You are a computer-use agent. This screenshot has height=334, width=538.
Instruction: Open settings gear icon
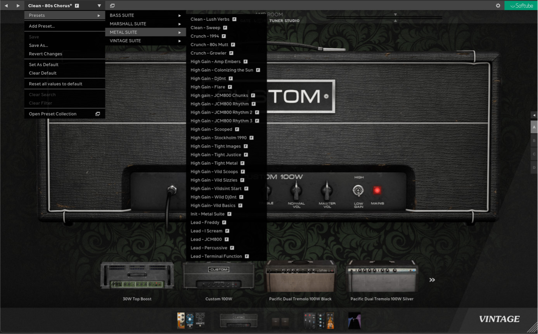pos(498,5)
